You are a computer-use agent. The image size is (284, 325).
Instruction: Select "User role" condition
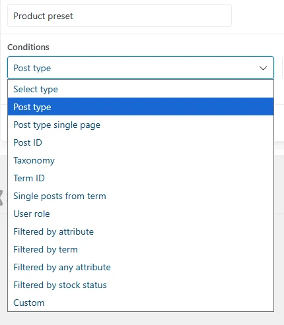tap(141, 214)
